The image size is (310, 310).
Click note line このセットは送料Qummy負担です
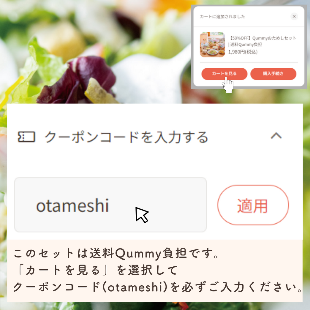pos(116,253)
